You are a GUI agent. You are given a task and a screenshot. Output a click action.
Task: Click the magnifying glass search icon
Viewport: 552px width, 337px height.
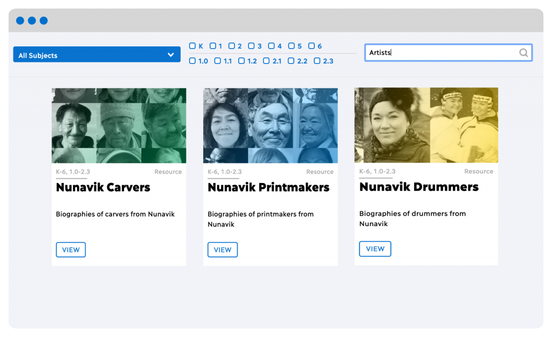(x=523, y=53)
